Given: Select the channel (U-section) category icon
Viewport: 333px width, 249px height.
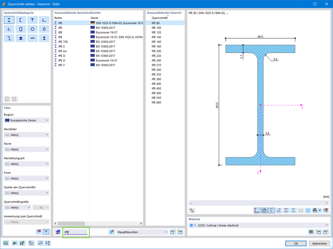Looking at the screenshot, I should pyautogui.click(x=20, y=20).
